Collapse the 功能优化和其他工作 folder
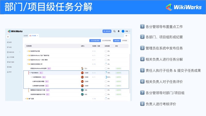 pos(27,64)
